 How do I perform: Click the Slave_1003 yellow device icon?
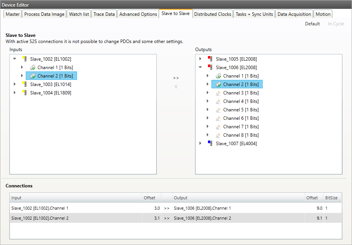pyautogui.click(x=25, y=84)
